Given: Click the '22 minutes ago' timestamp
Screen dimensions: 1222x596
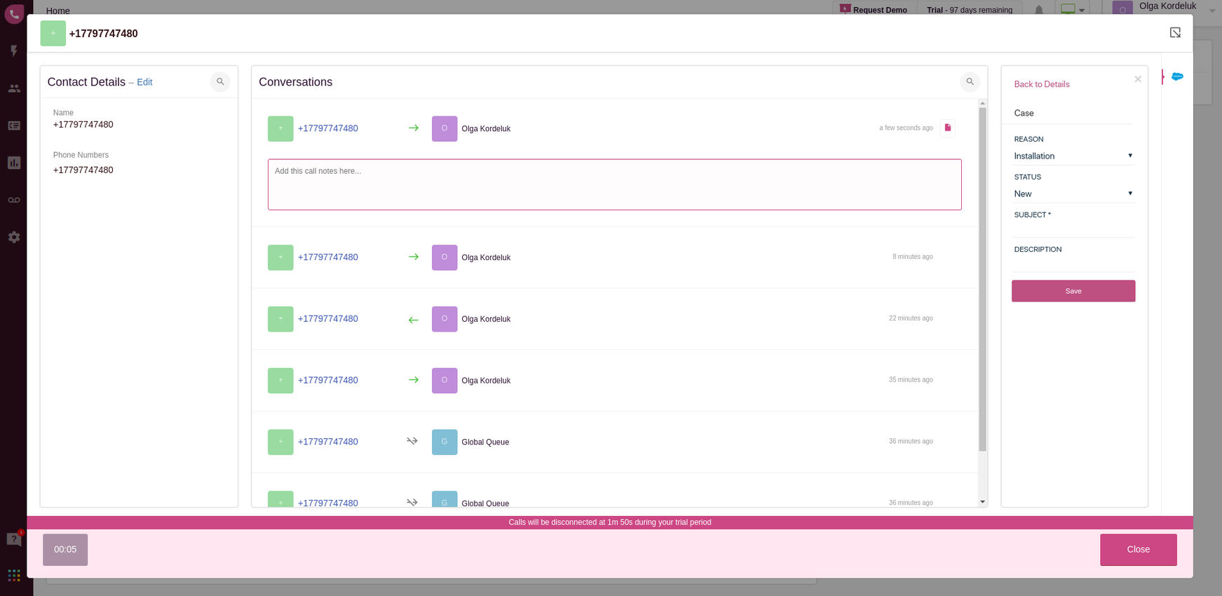Looking at the screenshot, I should click(x=911, y=318).
